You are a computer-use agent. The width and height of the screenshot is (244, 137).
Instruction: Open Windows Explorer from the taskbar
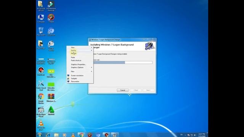point(56,135)
